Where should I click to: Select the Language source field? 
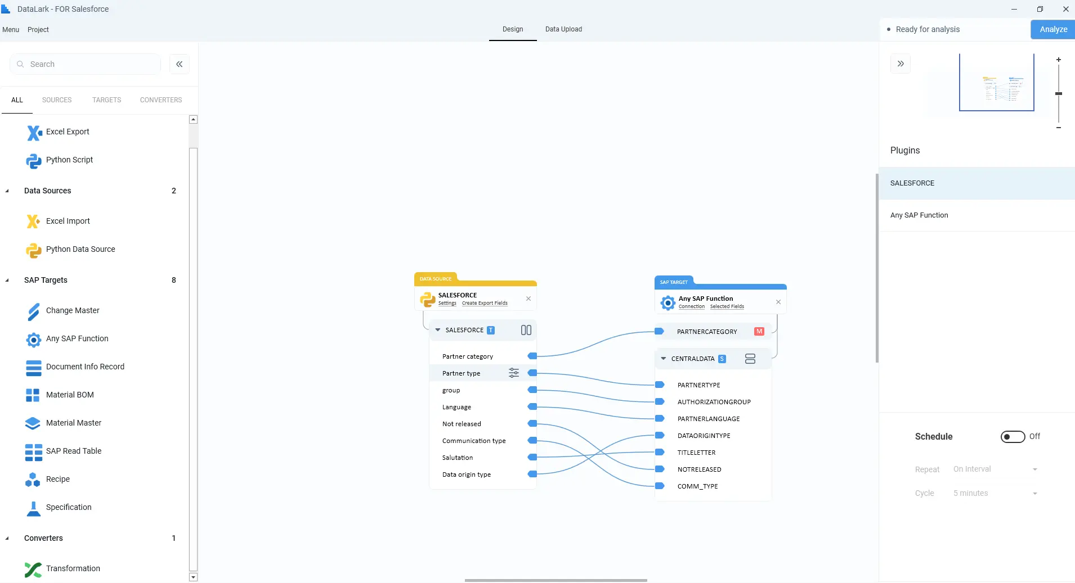pos(483,407)
